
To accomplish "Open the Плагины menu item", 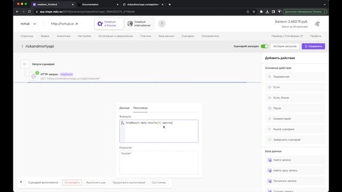I will pyautogui.click(x=146, y=36).
